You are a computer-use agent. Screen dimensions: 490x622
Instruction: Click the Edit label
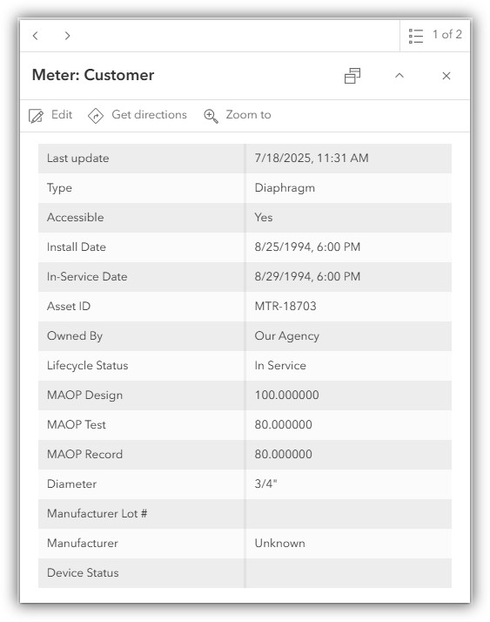pos(62,115)
